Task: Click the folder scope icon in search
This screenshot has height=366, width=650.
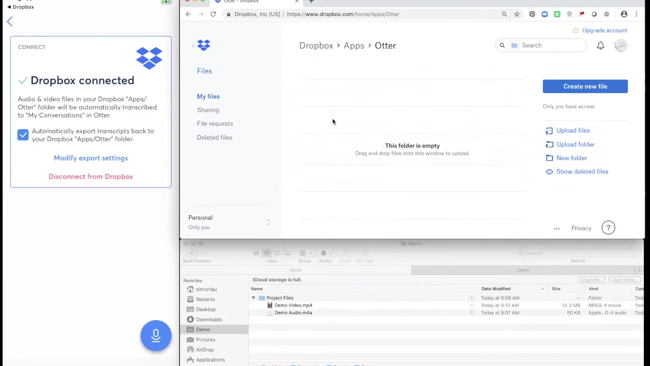Action: coord(515,45)
